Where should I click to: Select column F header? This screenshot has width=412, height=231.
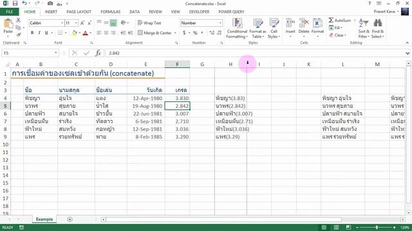(178, 64)
